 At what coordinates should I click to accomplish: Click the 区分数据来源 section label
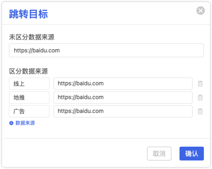28,71
